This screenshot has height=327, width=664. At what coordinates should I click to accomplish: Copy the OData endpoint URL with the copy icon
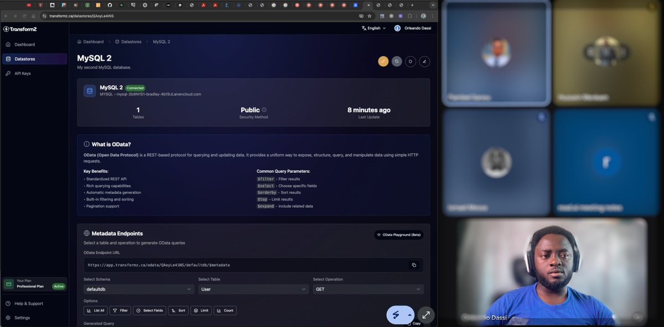point(414,265)
